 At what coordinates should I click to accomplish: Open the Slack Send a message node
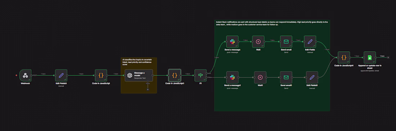click(232, 42)
